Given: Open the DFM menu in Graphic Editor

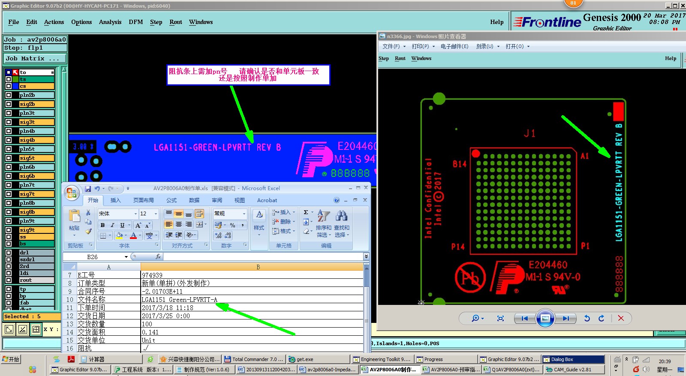Looking at the screenshot, I should tap(136, 22).
